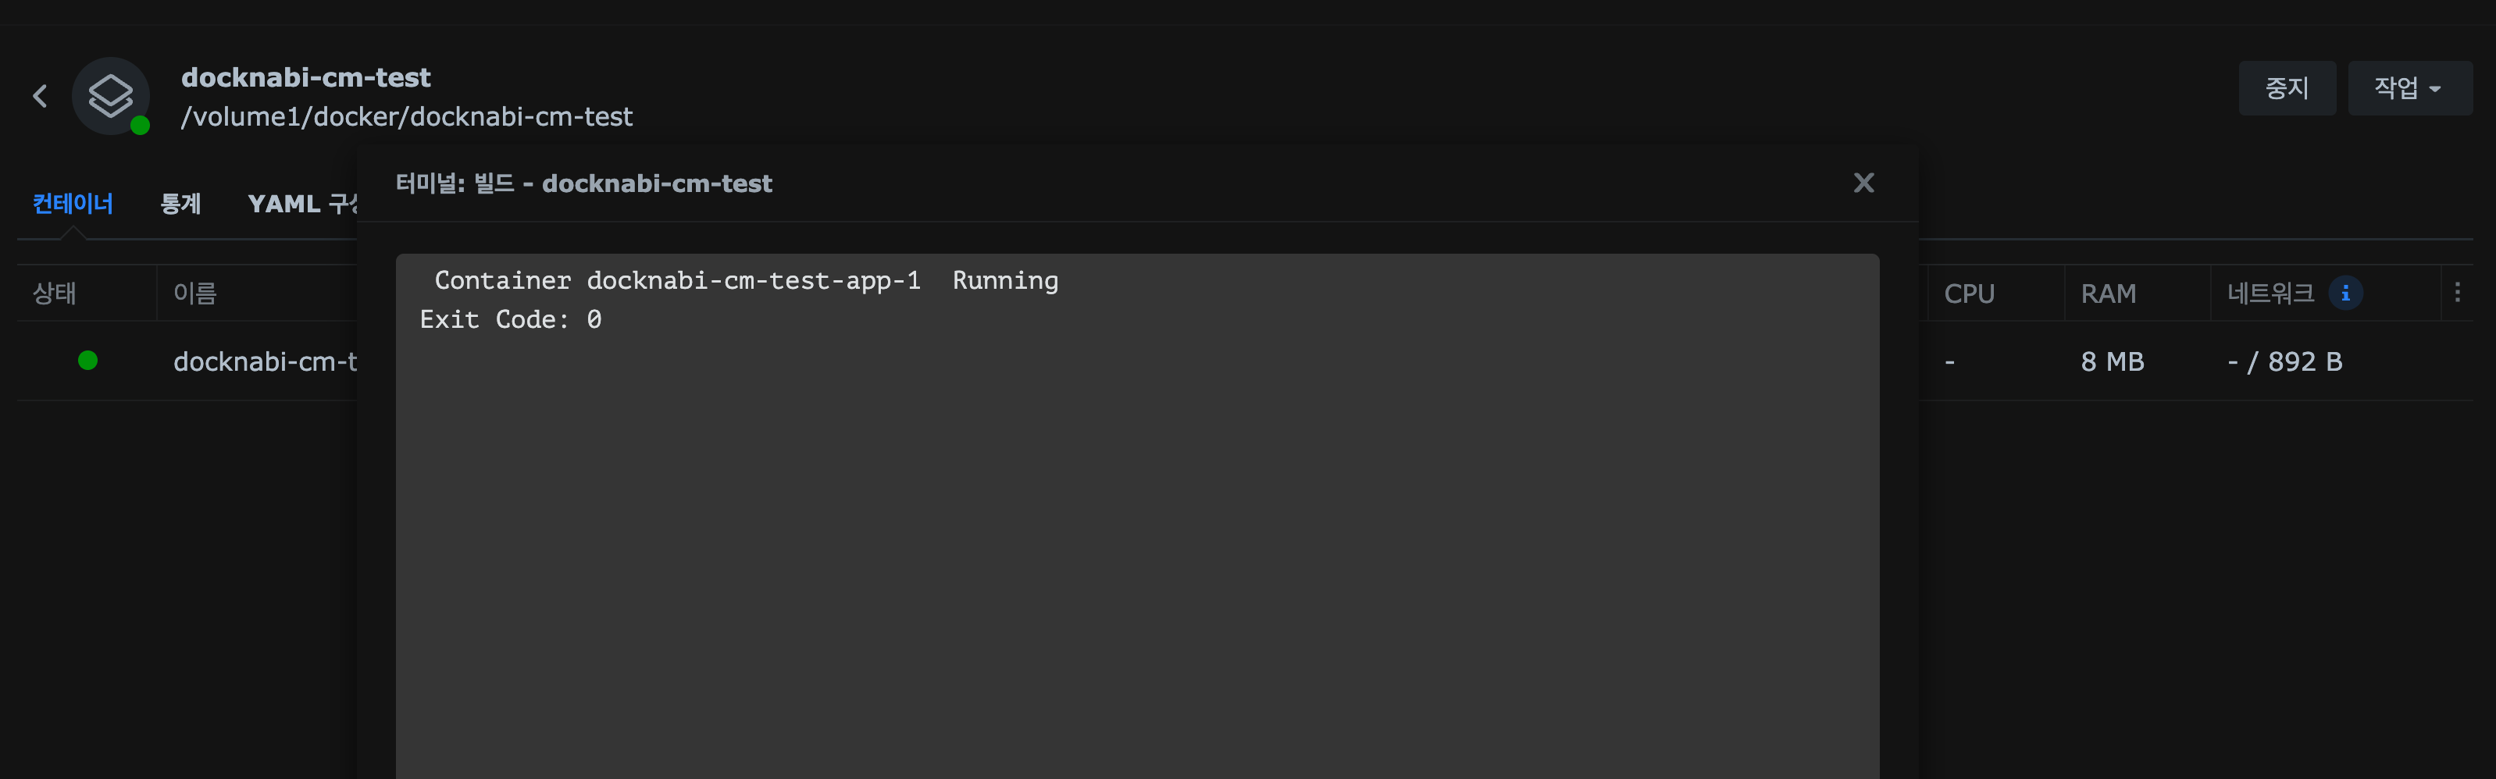Open the 통계 statistics tab
The height and width of the screenshot is (779, 2496).
180,204
